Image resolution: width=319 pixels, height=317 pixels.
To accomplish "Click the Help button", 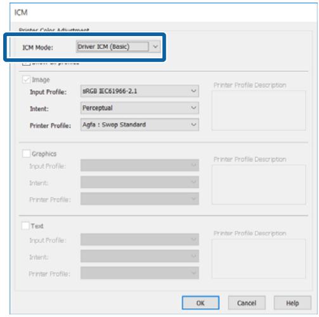I will [x=292, y=303].
